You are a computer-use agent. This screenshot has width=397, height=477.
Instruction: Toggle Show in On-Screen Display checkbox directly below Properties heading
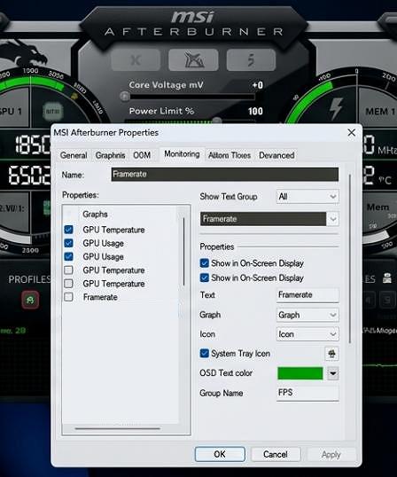pyautogui.click(x=205, y=263)
